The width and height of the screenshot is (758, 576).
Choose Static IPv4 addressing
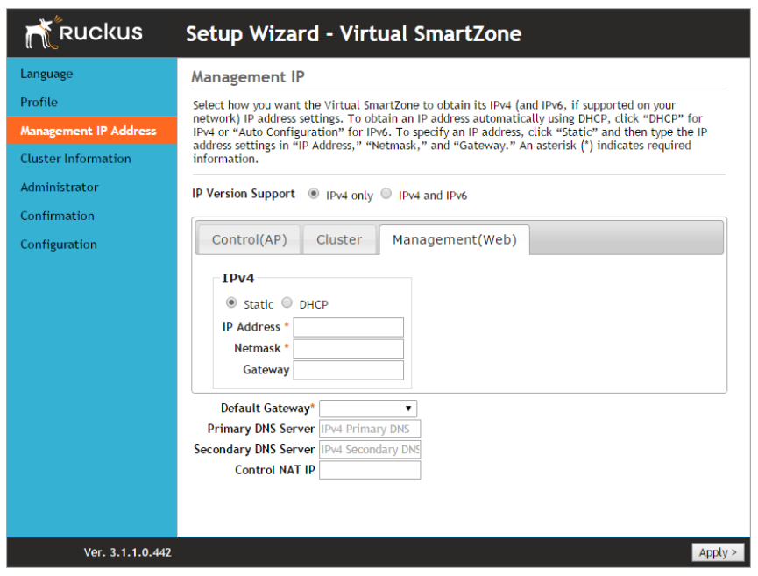coord(231,302)
